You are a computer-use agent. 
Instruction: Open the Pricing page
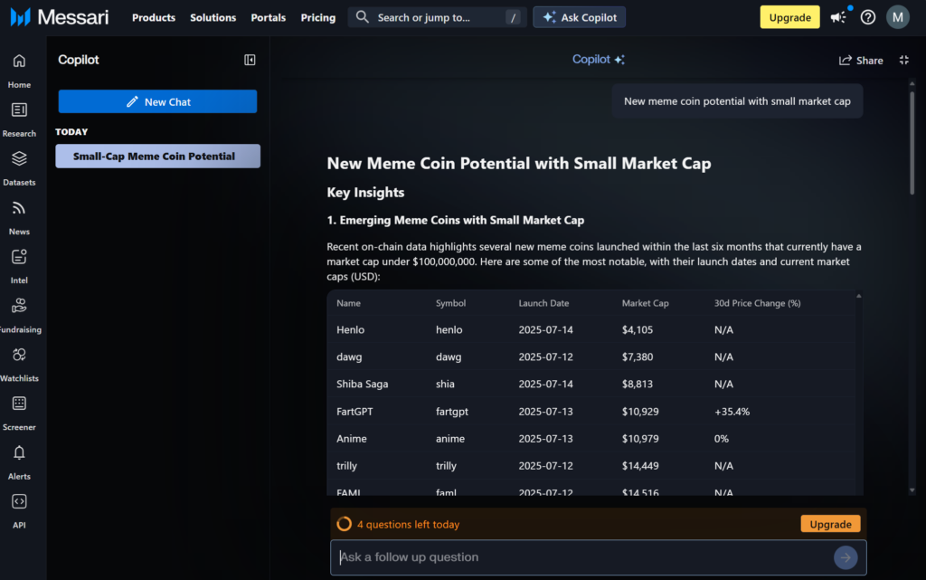pyautogui.click(x=317, y=18)
